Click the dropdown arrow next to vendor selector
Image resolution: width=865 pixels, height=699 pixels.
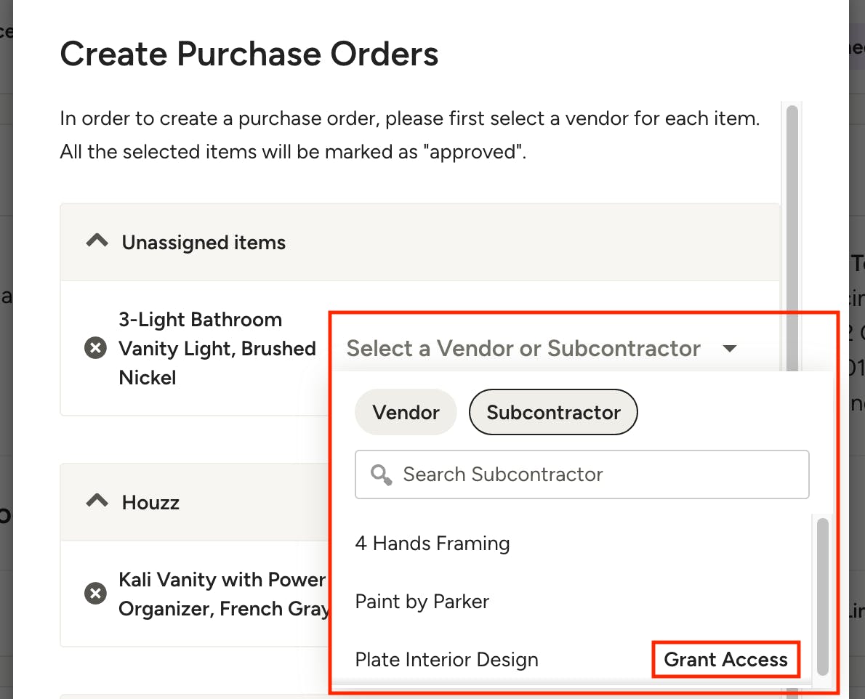(731, 349)
